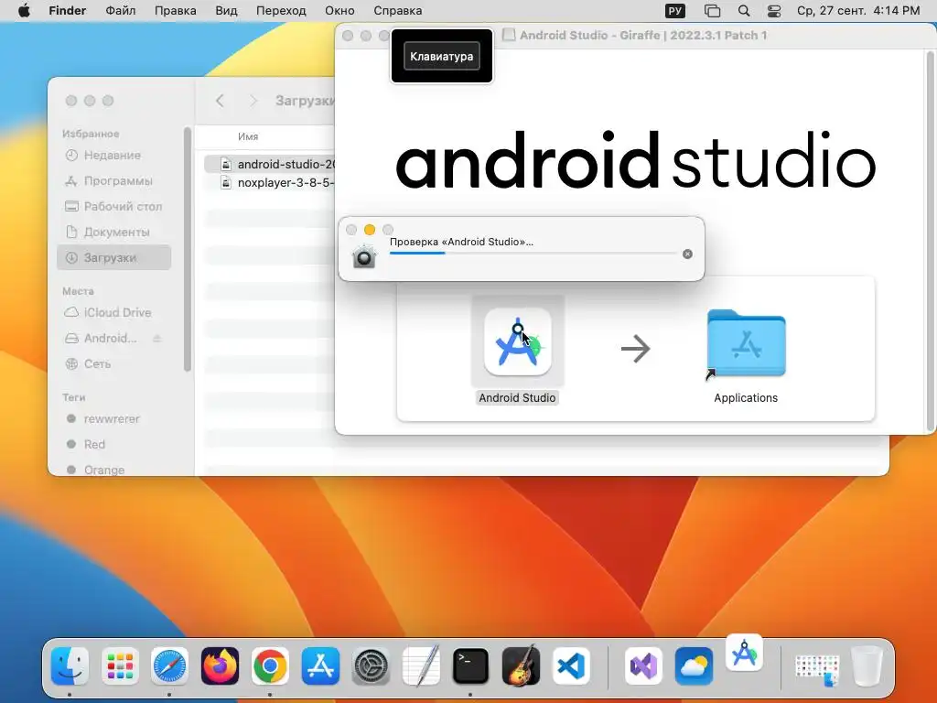Click the Клавиатура overlay button

point(442,56)
